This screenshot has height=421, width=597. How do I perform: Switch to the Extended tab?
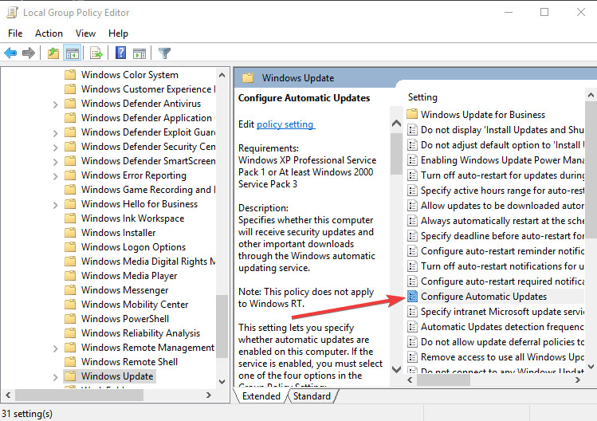coord(261,396)
